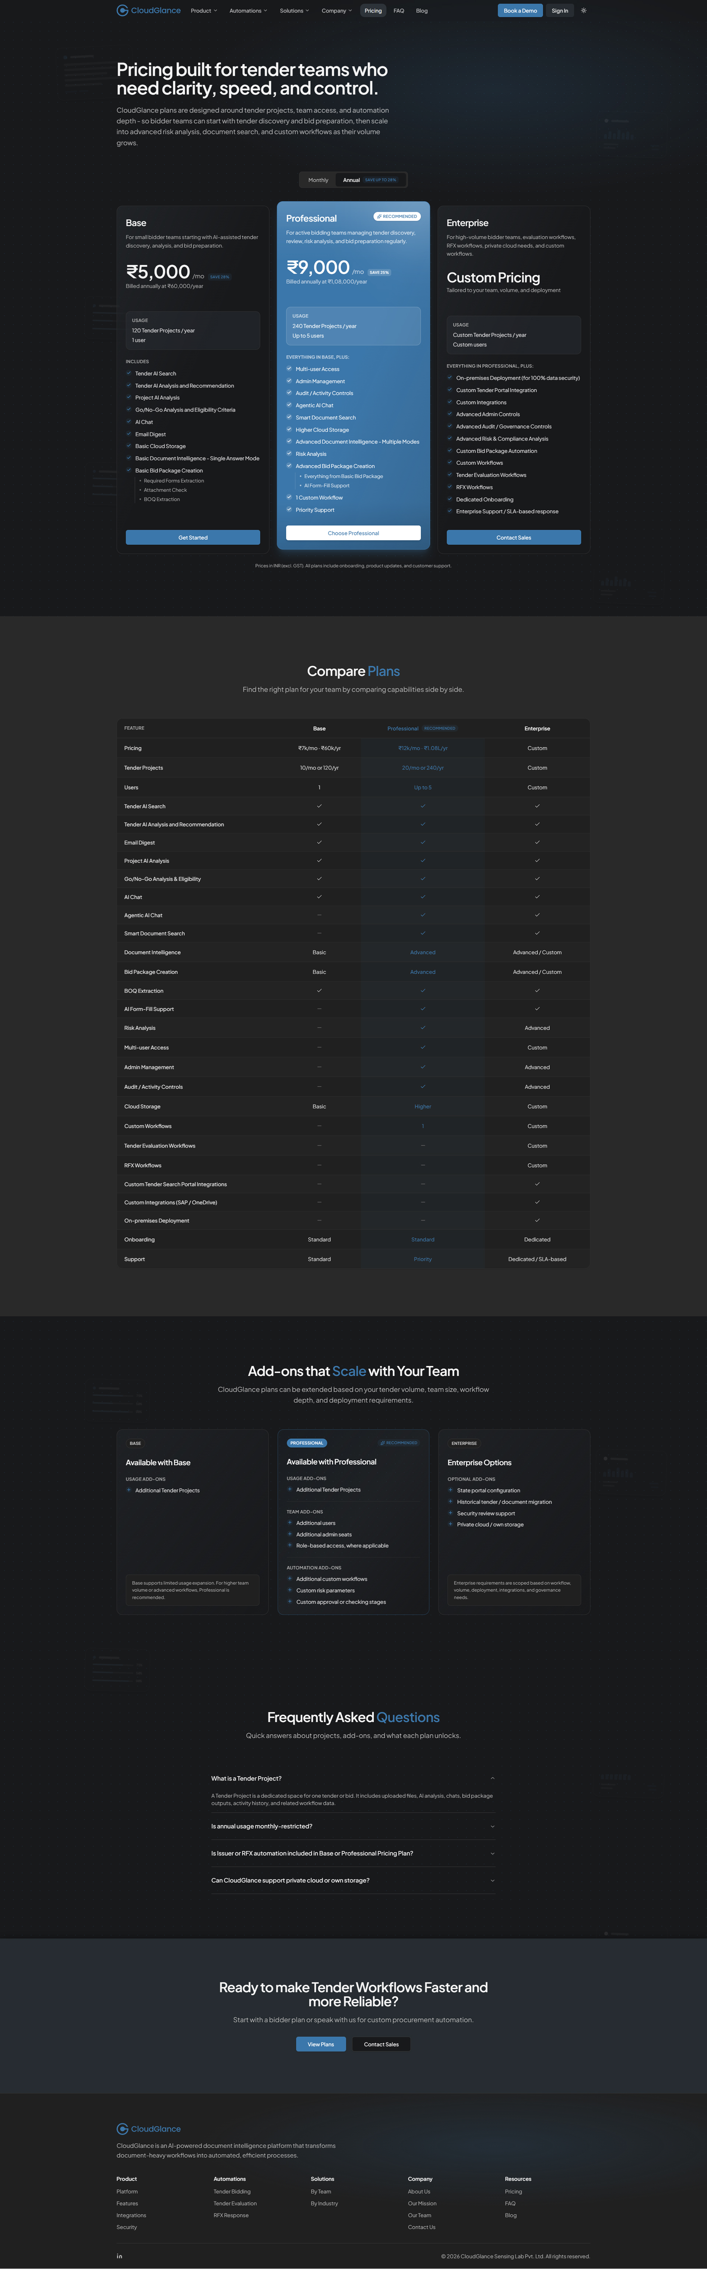This screenshot has height=2269, width=707.
Task: Open RFX Response link in footer
Action: coord(231,2215)
